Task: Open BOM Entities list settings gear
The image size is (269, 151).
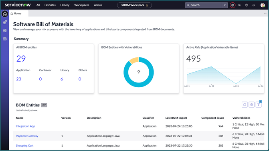Action: 252,104
